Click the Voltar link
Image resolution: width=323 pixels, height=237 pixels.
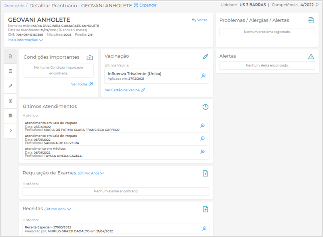tap(199, 20)
